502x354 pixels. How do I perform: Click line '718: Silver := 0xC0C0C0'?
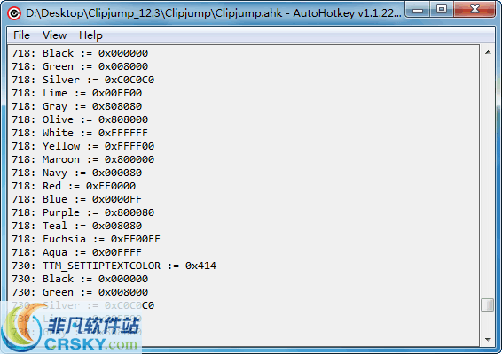pyautogui.click(x=82, y=80)
